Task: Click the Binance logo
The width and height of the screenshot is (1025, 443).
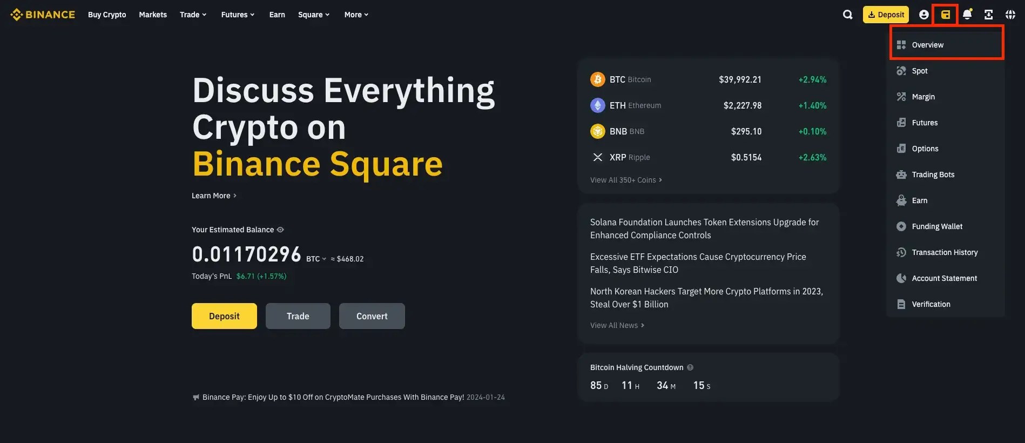Action: pyautogui.click(x=43, y=15)
